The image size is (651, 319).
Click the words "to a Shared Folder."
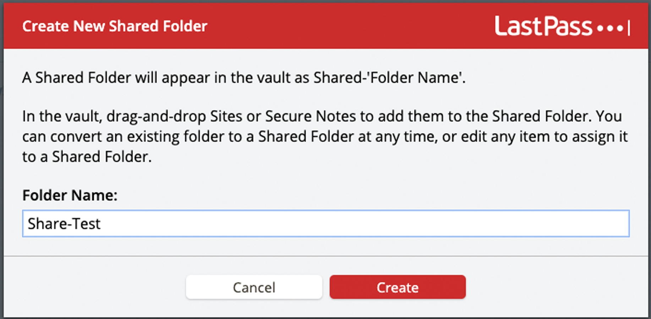coord(87,157)
